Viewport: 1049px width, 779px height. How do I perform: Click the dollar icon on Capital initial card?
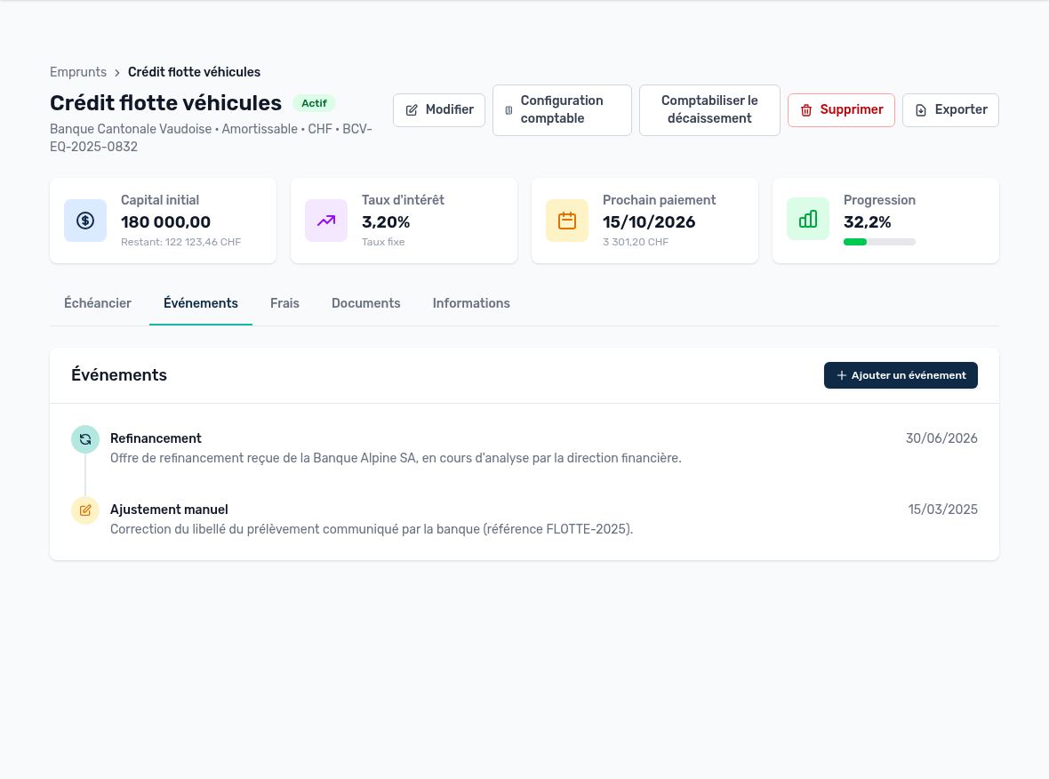pos(85,221)
